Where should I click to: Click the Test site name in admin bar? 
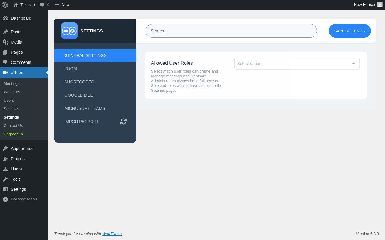(28, 5)
